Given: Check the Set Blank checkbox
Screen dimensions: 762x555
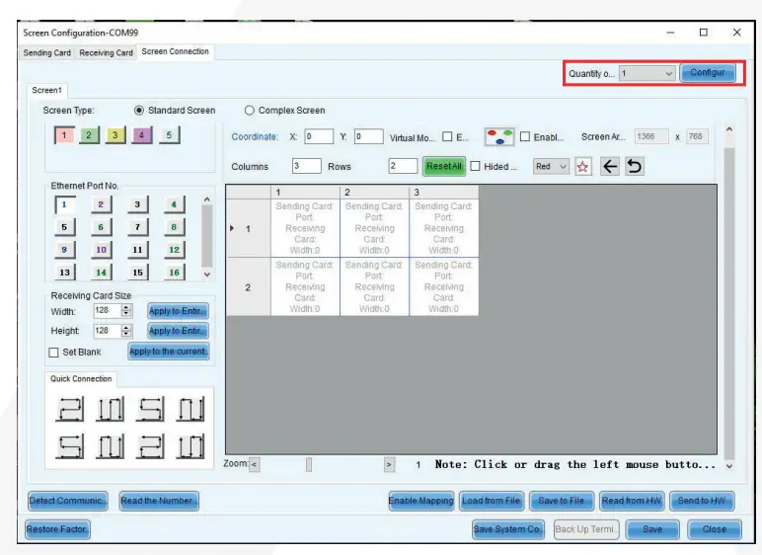Looking at the screenshot, I should click(54, 353).
